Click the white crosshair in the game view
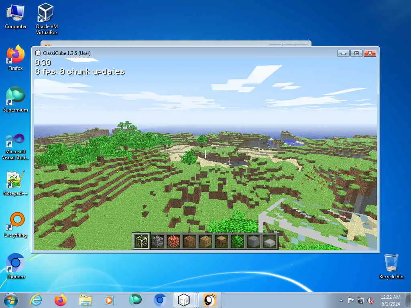411x308 pixels. [x=205, y=154]
